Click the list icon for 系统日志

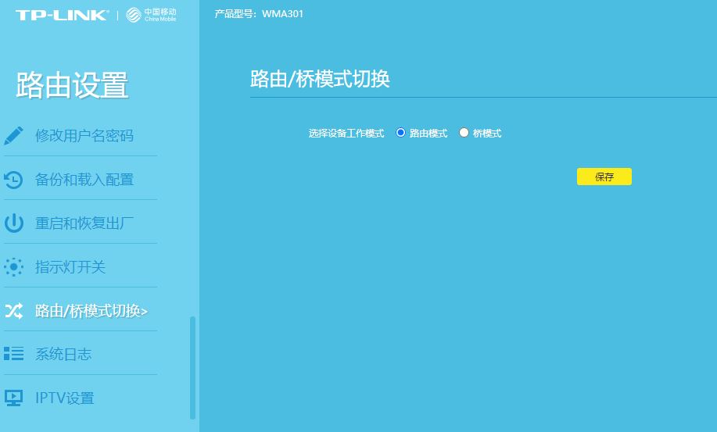coord(14,353)
